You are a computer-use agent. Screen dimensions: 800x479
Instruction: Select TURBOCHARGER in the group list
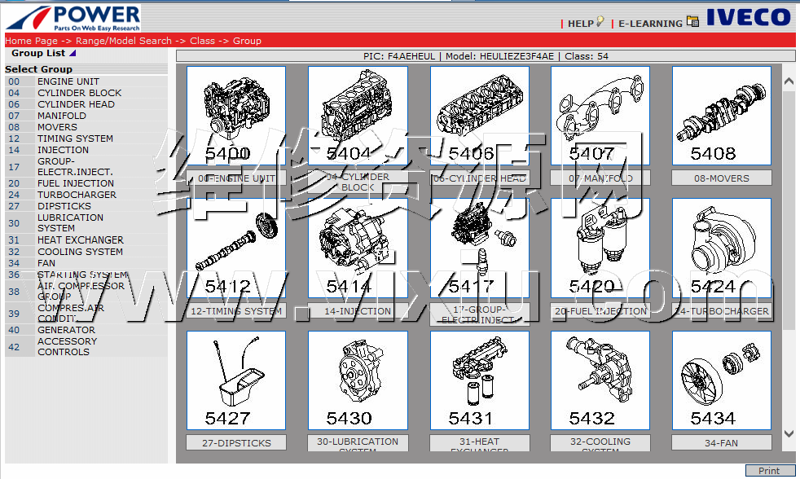[77, 195]
